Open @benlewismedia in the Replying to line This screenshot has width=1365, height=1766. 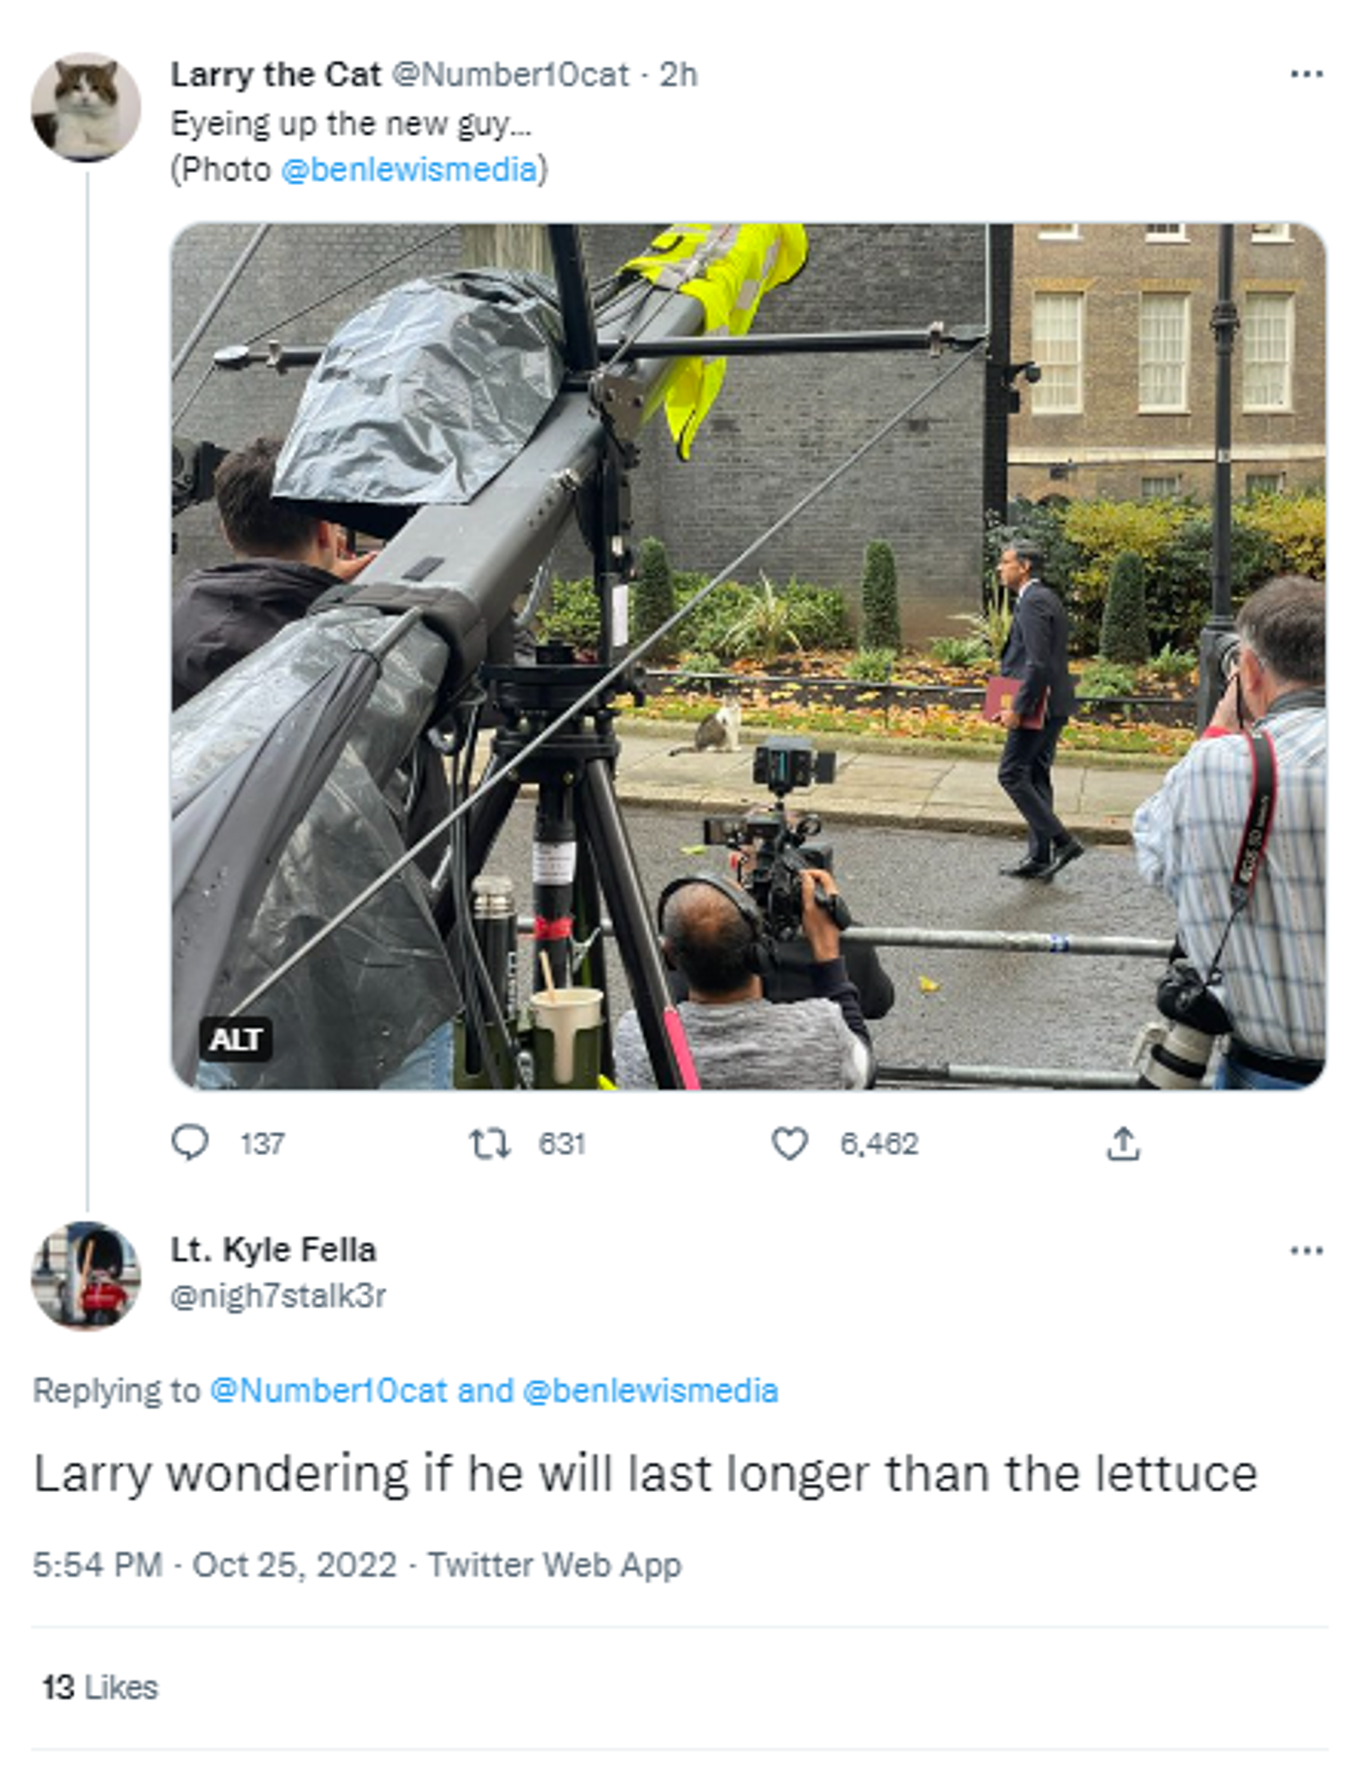coord(651,1390)
